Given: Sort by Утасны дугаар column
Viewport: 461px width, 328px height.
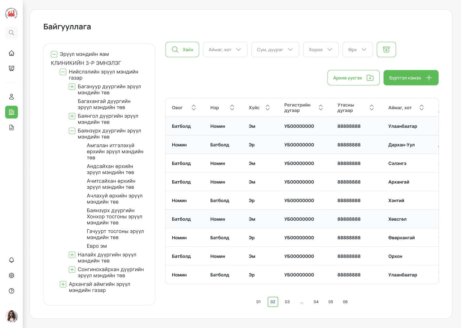Looking at the screenshot, I should 372,108.
